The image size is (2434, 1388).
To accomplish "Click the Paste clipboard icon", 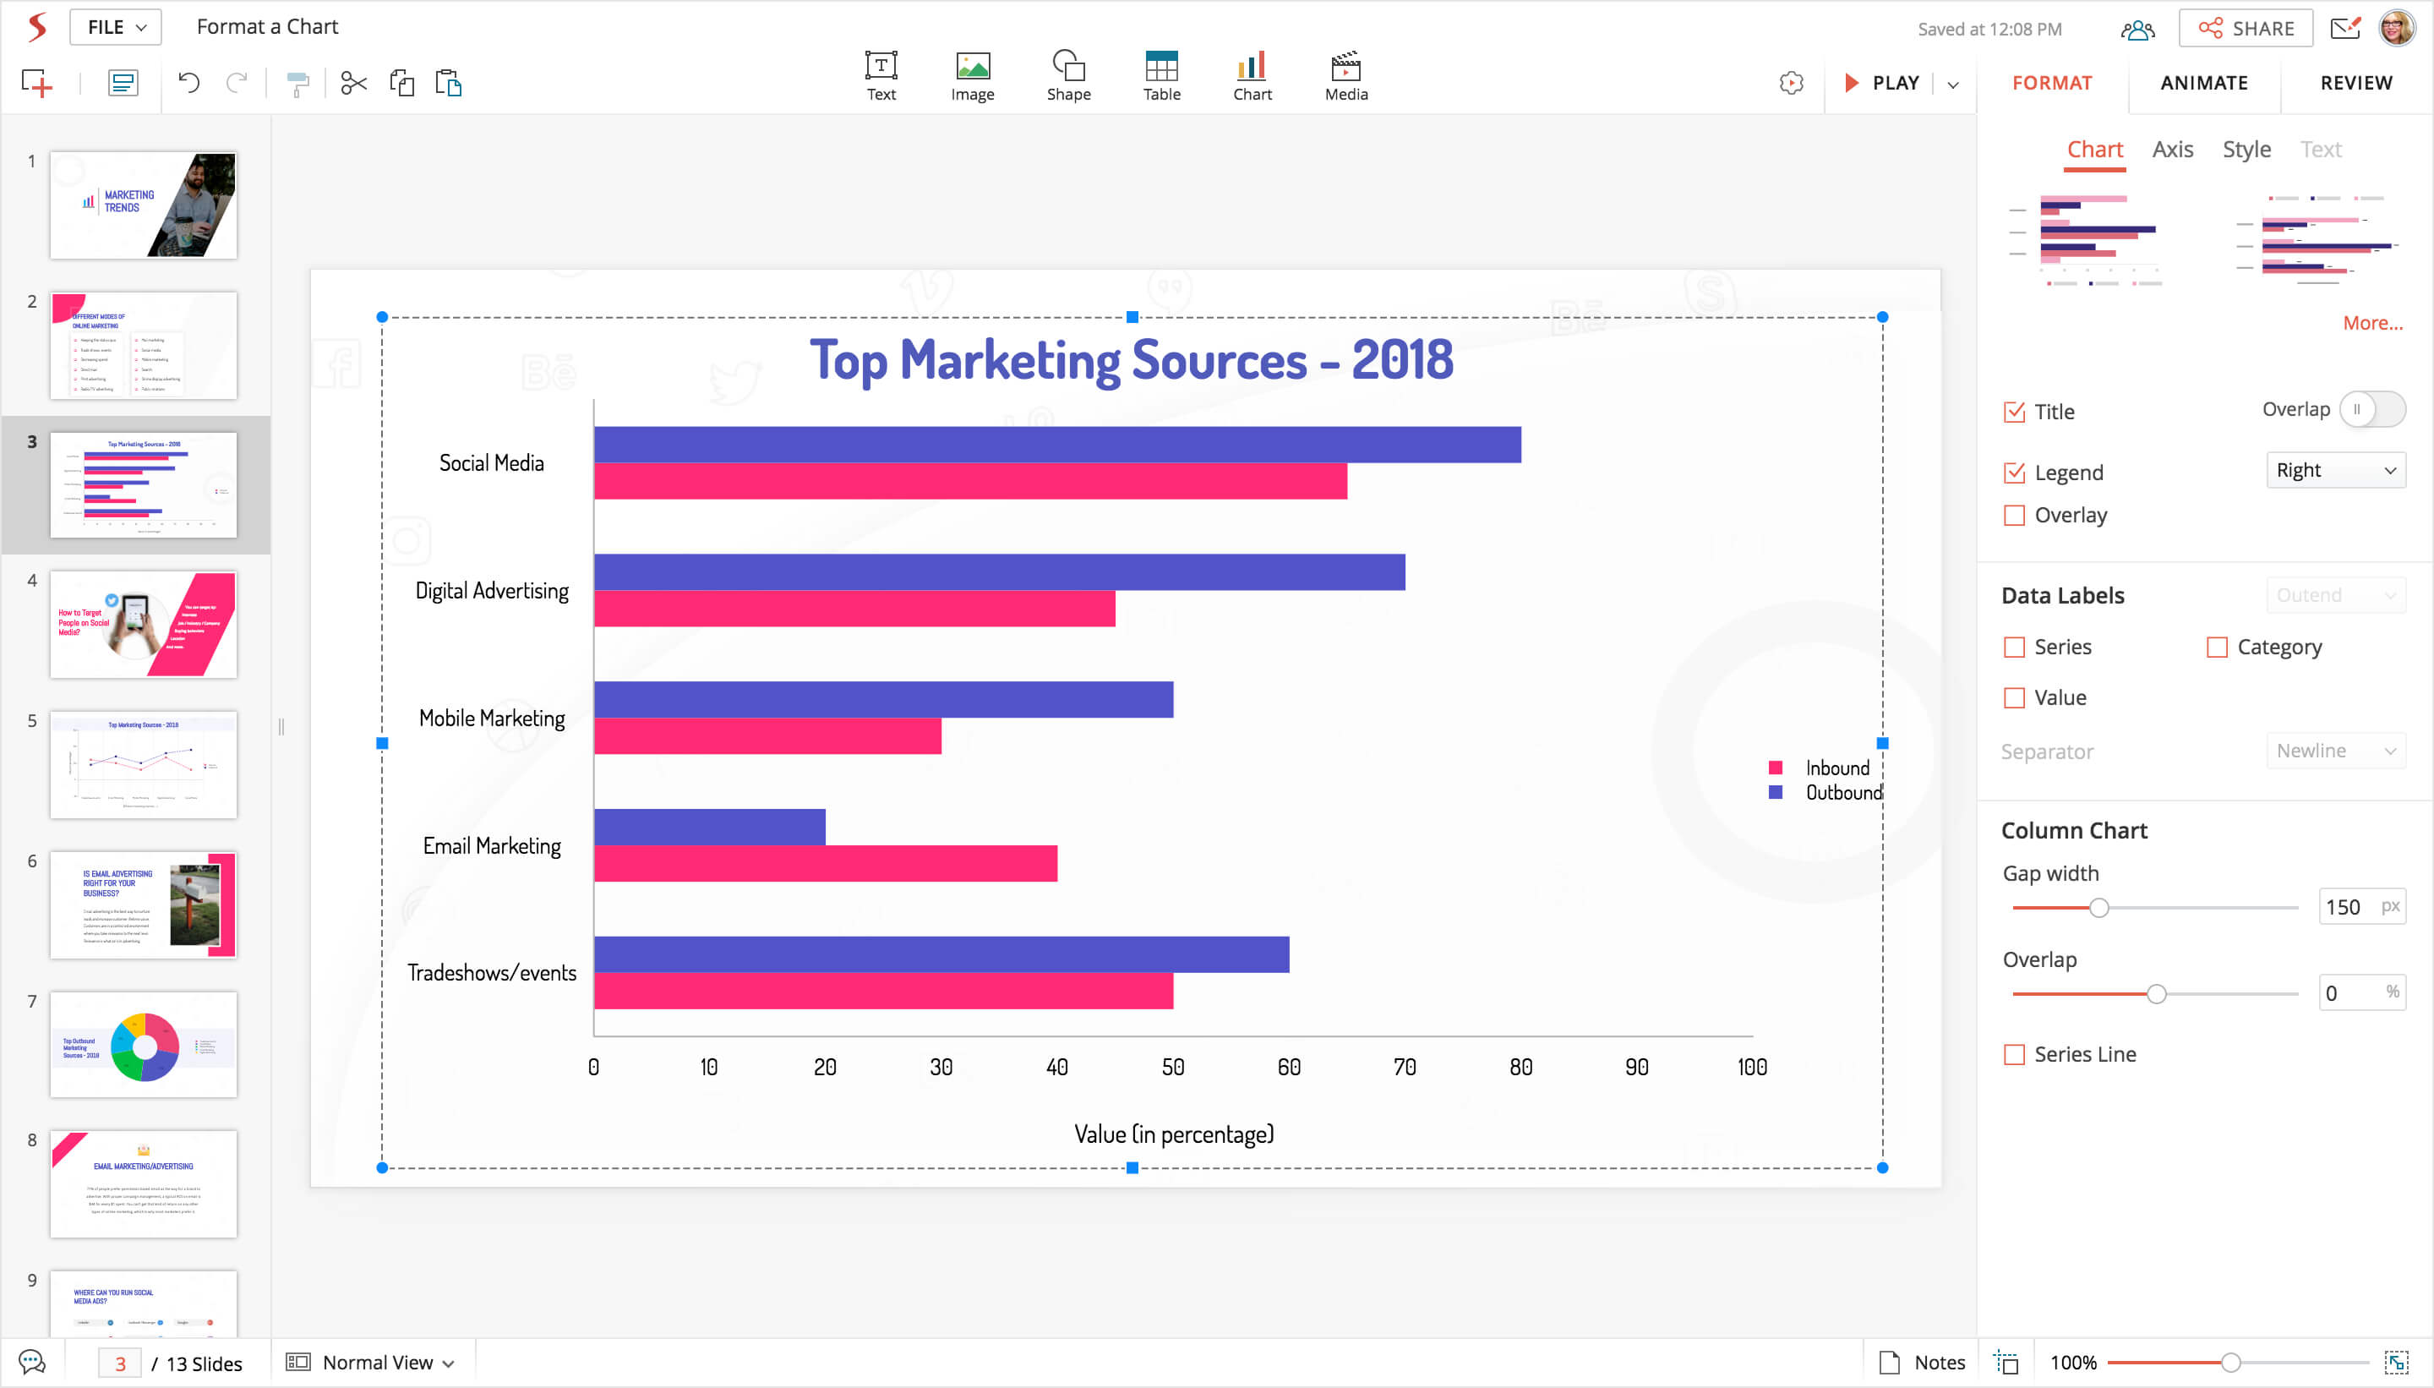I will 448,83.
